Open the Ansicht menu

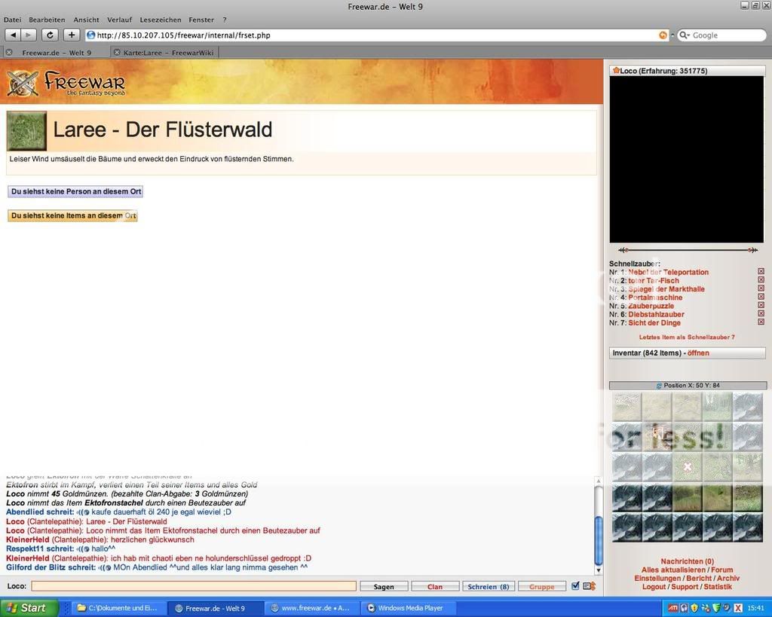(x=86, y=20)
